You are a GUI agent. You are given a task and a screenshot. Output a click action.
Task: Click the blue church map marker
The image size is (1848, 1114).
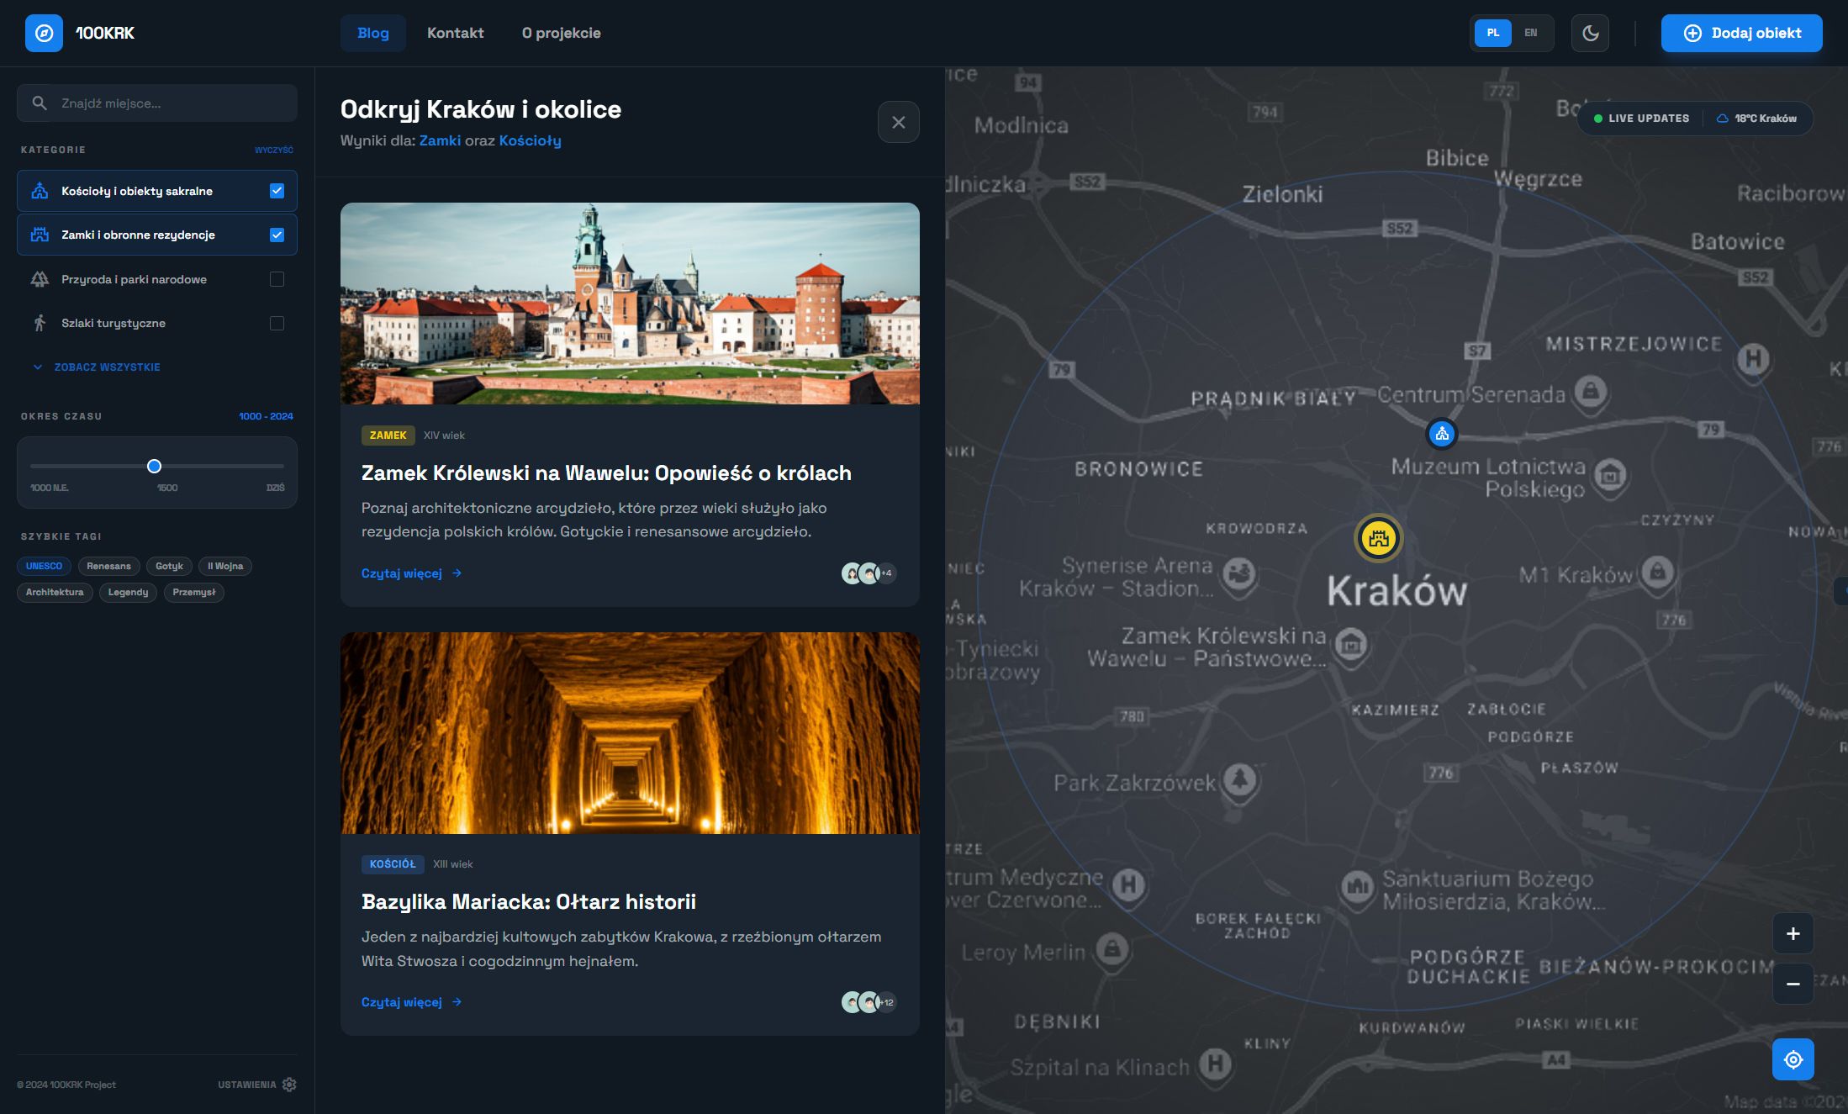(1442, 434)
